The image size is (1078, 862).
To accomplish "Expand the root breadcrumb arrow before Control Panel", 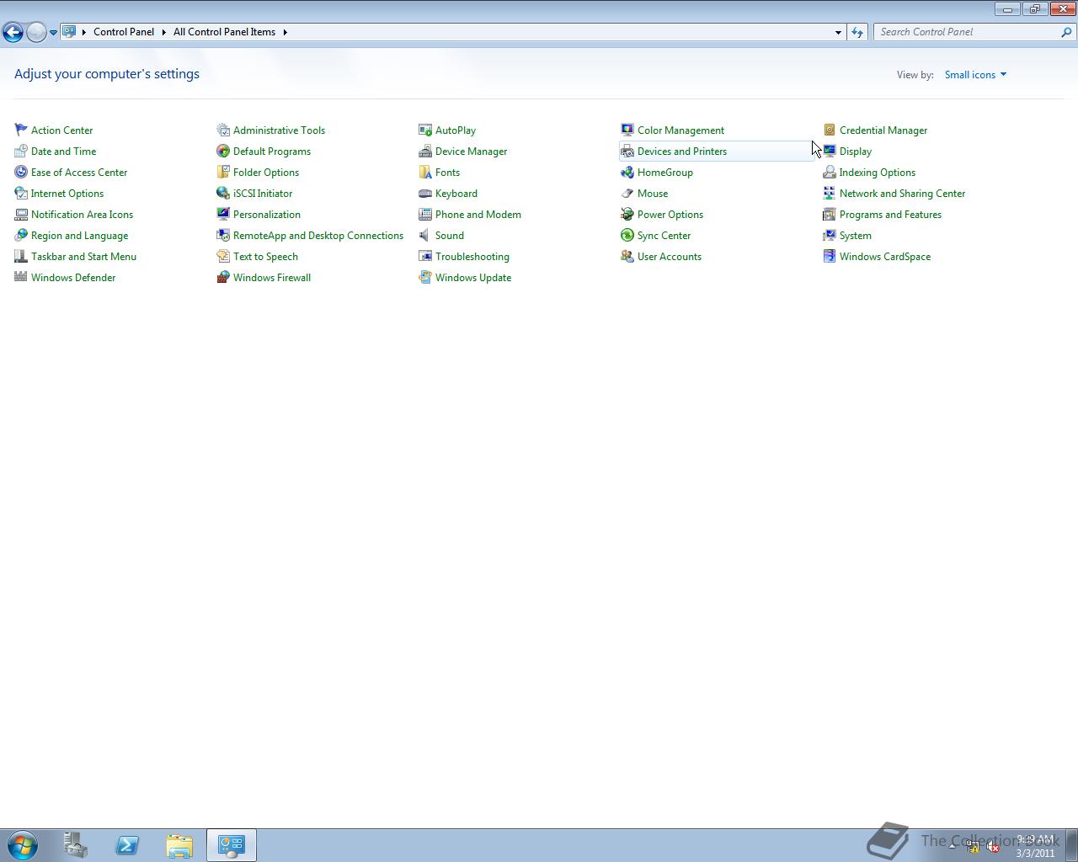I will [84, 32].
